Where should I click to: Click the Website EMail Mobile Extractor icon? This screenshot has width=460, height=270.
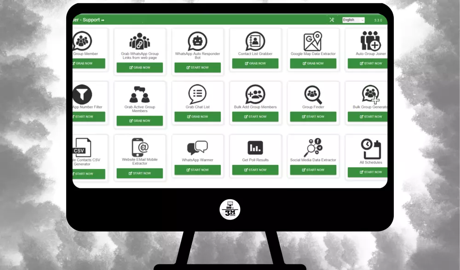pyautogui.click(x=140, y=147)
